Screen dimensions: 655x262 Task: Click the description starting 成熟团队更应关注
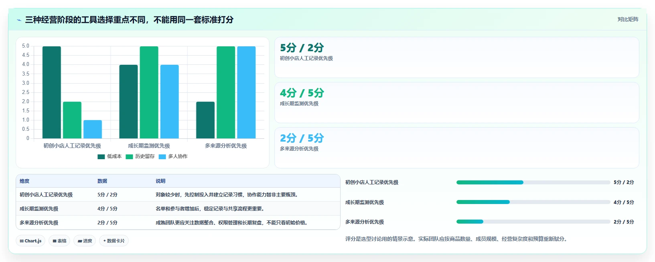pyautogui.click(x=233, y=223)
